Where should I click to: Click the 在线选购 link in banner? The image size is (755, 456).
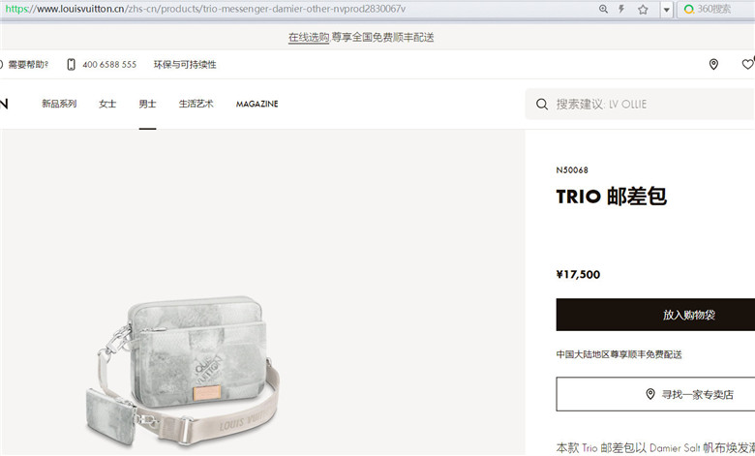(x=309, y=37)
